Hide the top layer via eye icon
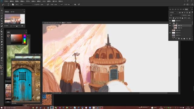The width and height of the screenshot is (194, 109). pos(170,21)
